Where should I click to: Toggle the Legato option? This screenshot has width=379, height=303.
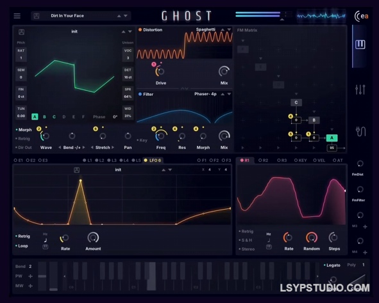[x=332, y=265]
